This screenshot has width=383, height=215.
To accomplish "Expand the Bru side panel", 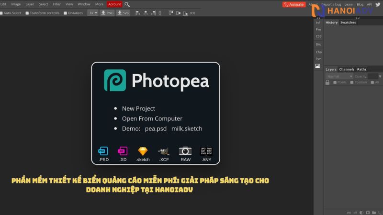I will 318,44.
